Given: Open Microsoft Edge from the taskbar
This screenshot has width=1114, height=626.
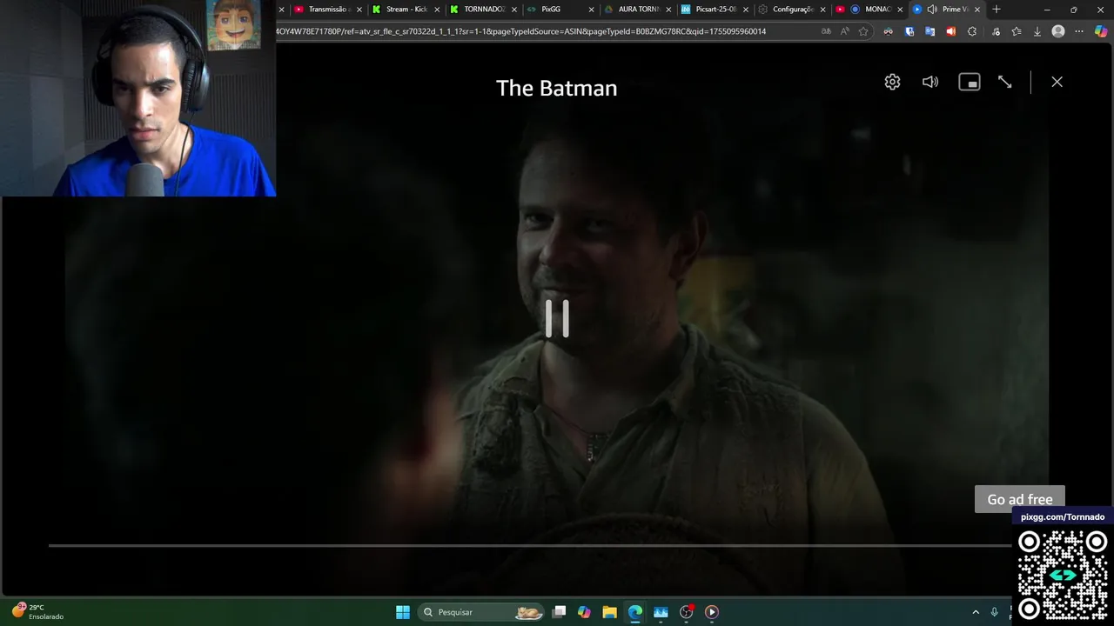Looking at the screenshot, I should [x=635, y=612].
